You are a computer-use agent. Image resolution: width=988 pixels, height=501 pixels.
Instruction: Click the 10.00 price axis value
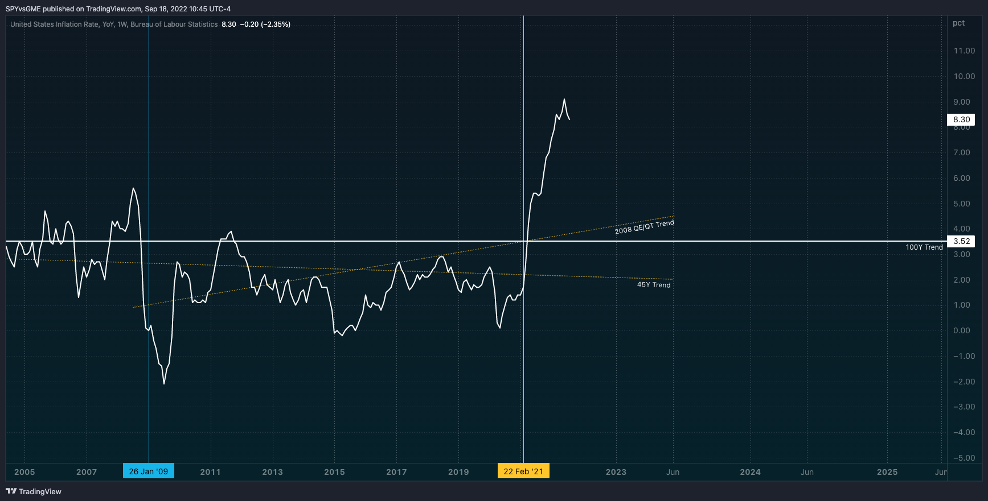pyautogui.click(x=964, y=76)
